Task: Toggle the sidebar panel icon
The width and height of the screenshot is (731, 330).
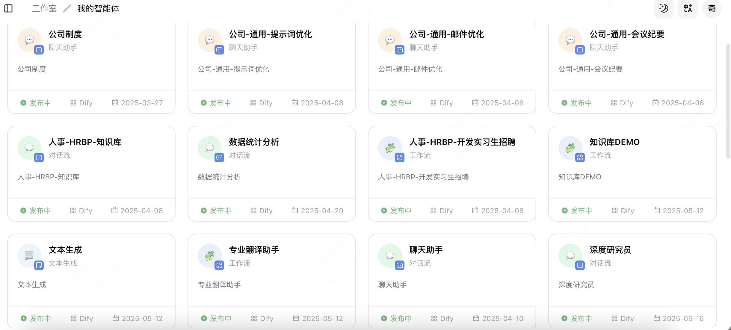Action: click(8, 8)
